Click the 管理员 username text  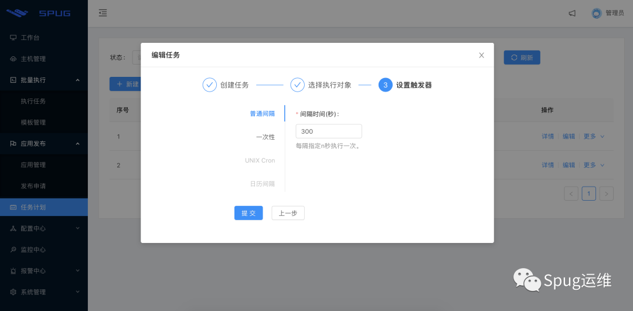tap(615, 13)
